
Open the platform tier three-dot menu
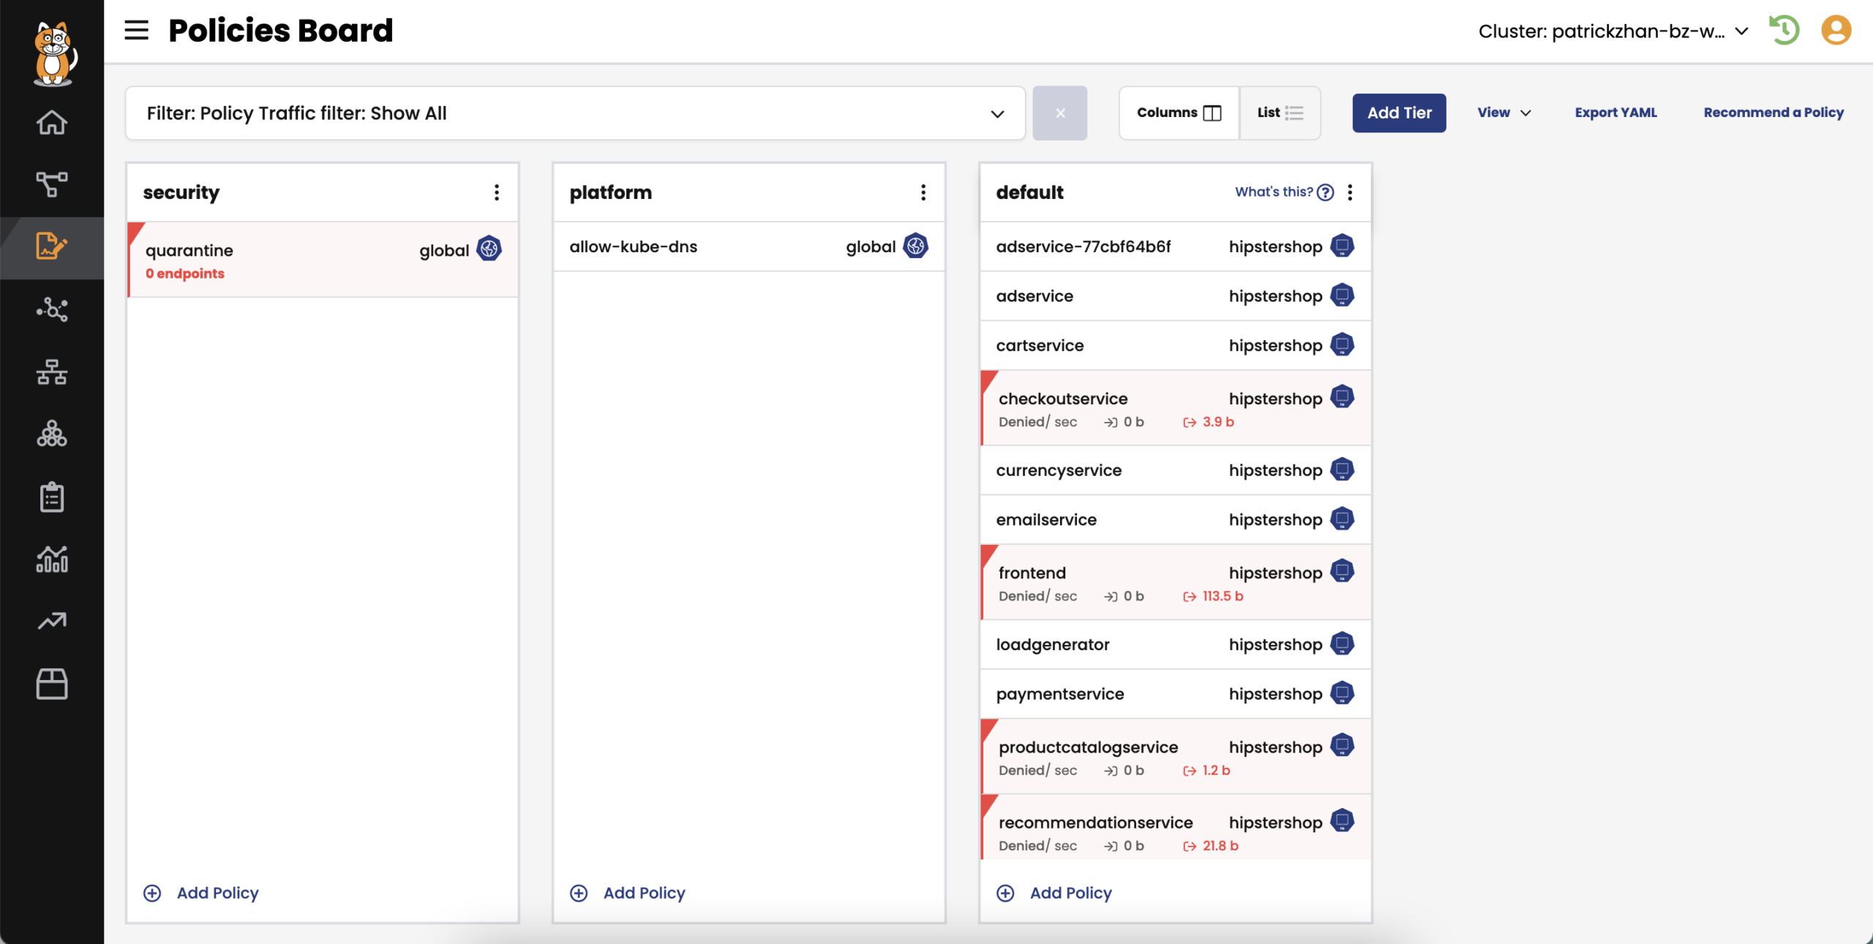pyautogui.click(x=923, y=192)
